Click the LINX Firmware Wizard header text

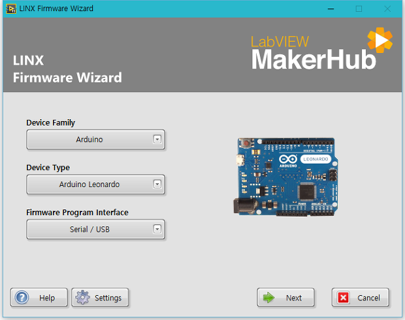click(67, 69)
